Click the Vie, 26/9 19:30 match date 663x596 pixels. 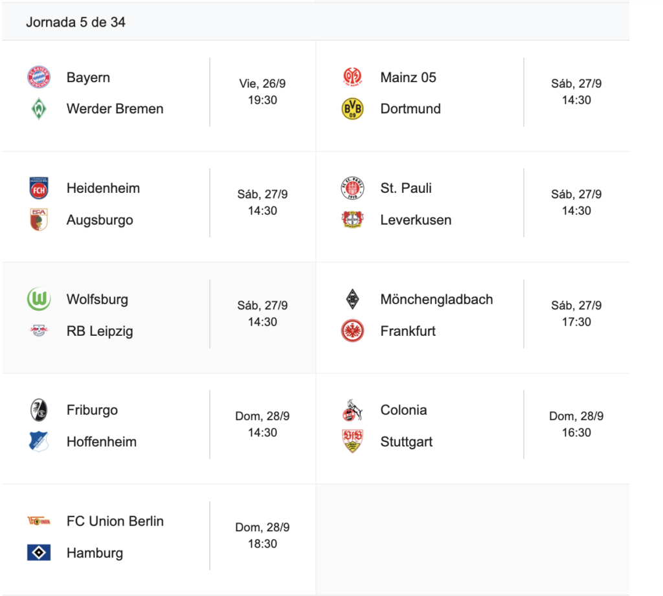[262, 92]
